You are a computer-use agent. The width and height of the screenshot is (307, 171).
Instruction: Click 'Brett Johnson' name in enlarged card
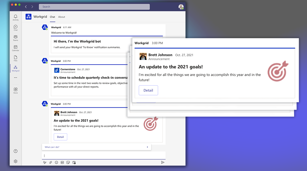(x=160, y=55)
